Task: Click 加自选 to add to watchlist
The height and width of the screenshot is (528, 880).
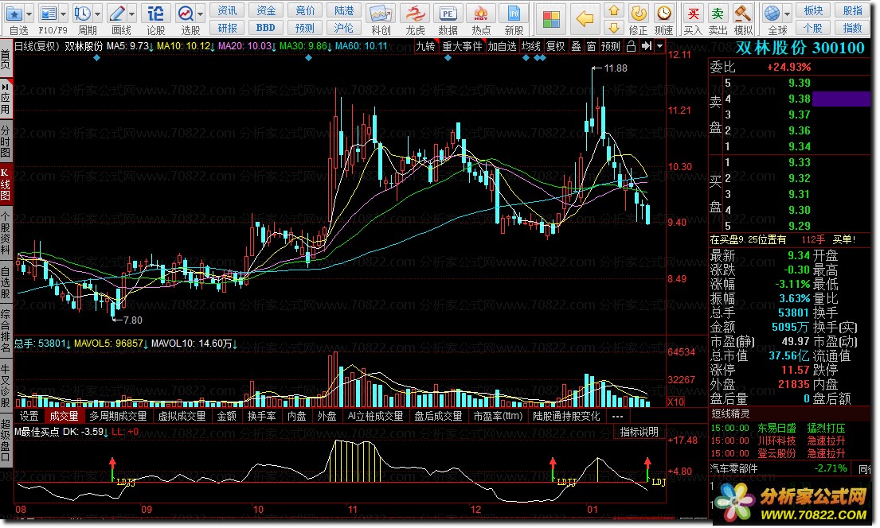Action: (x=502, y=47)
